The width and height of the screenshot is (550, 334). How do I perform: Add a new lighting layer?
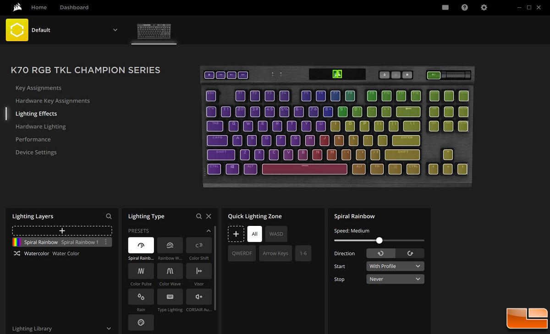[x=62, y=231]
